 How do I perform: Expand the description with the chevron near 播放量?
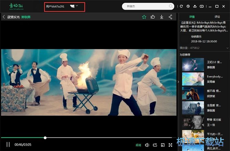pyautogui.click(x=227, y=48)
